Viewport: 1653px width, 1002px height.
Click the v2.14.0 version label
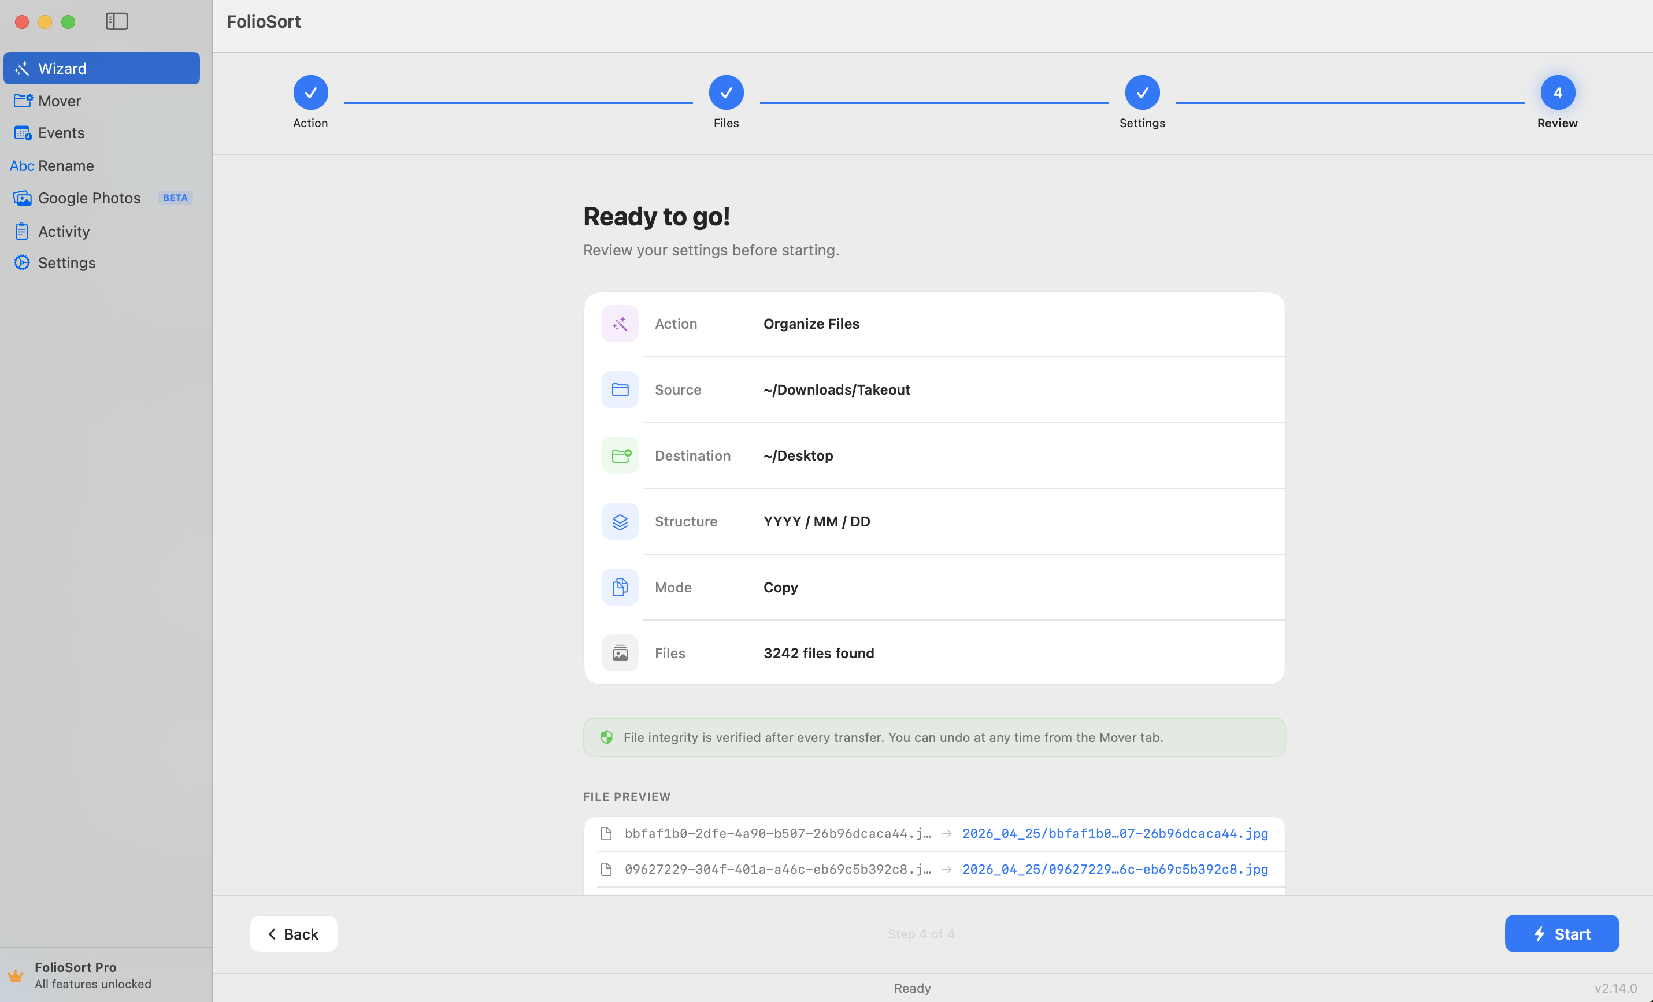click(x=1615, y=988)
